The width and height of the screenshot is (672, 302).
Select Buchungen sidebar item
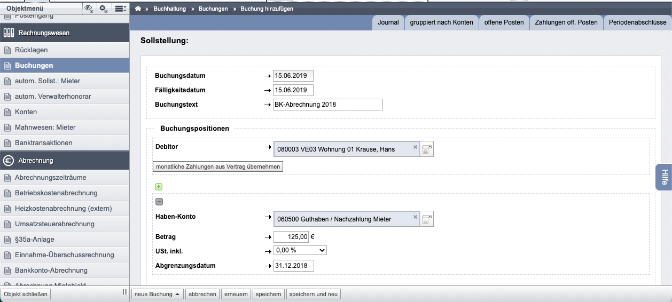pyautogui.click(x=65, y=66)
